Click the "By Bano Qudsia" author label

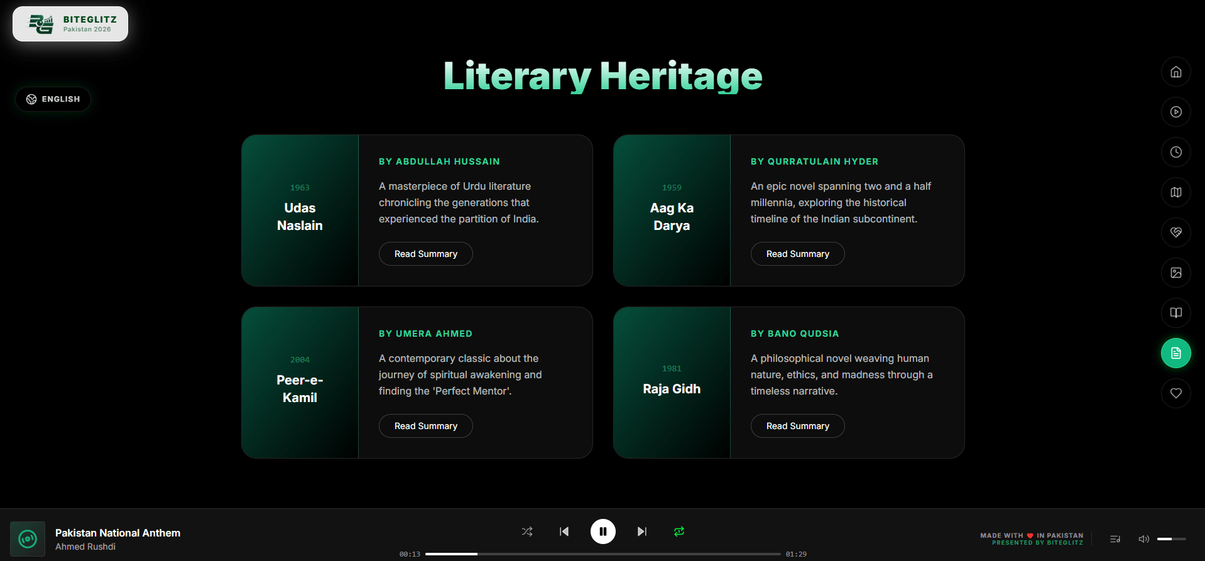(795, 334)
